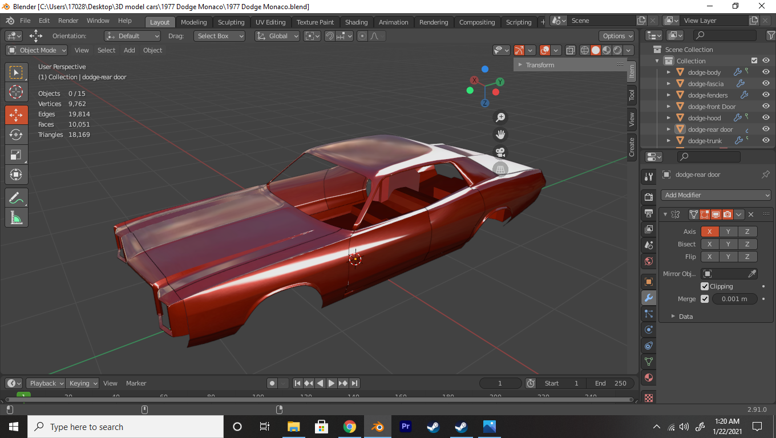The height and width of the screenshot is (438, 776).
Task: Open the Object Mode dropdown
Action: click(x=37, y=50)
